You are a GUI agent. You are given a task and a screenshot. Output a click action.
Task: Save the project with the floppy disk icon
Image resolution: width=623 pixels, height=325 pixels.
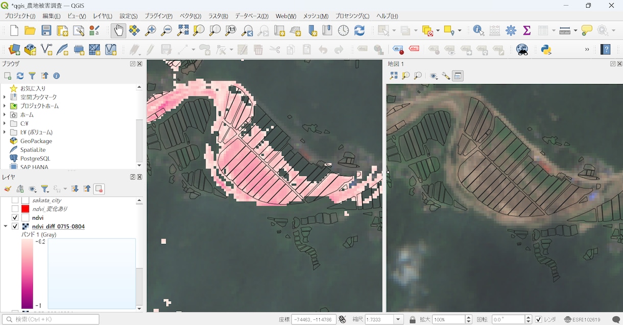[46, 31]
